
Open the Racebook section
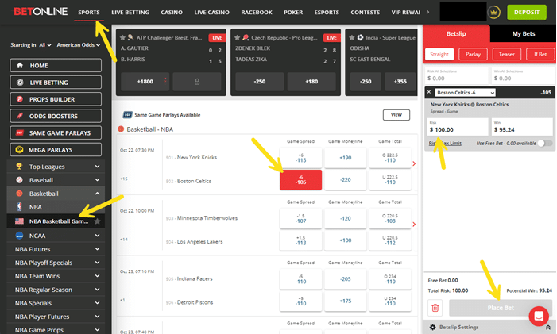257,13
